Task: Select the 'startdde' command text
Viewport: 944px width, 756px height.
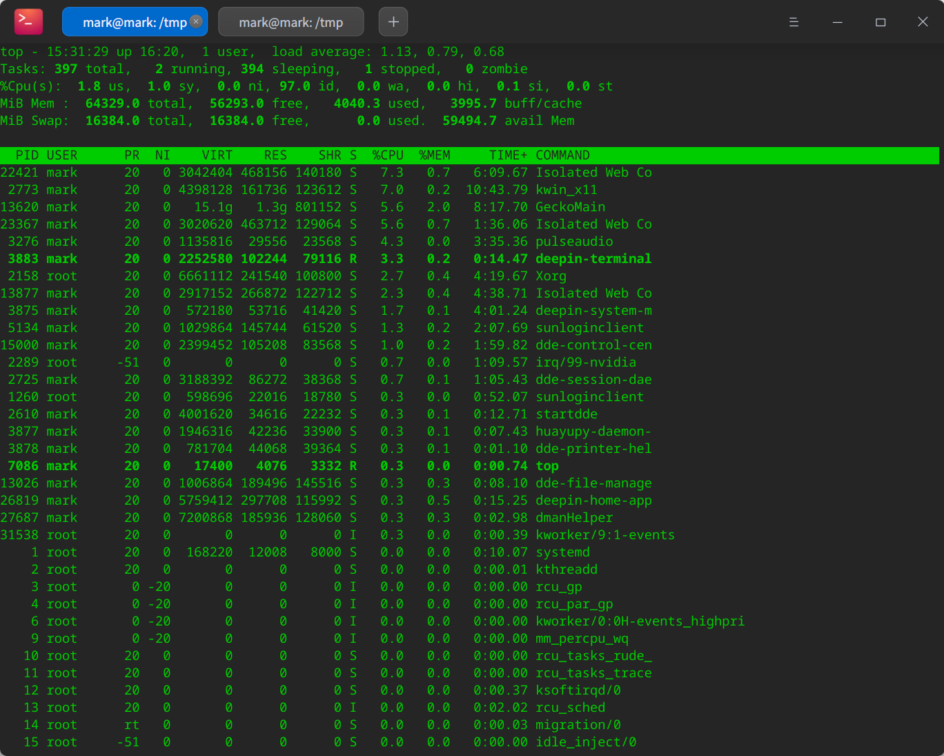Action: point(567,414)
